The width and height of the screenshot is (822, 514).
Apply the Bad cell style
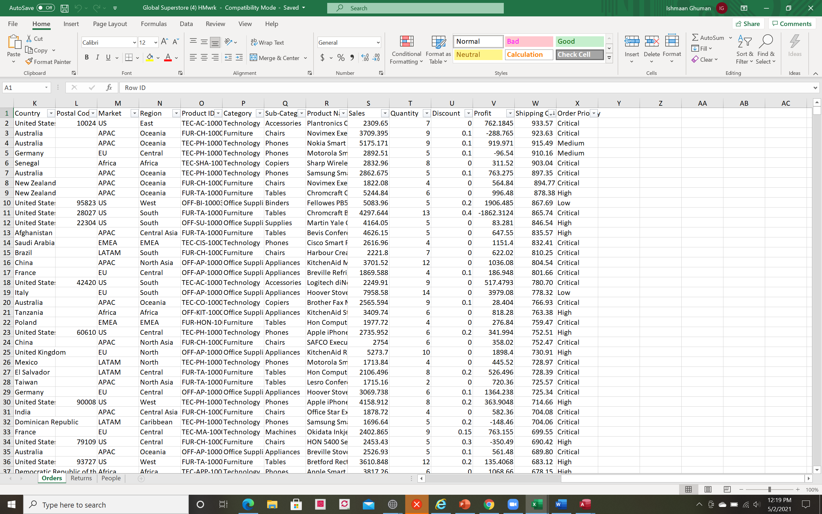point(529,41)
